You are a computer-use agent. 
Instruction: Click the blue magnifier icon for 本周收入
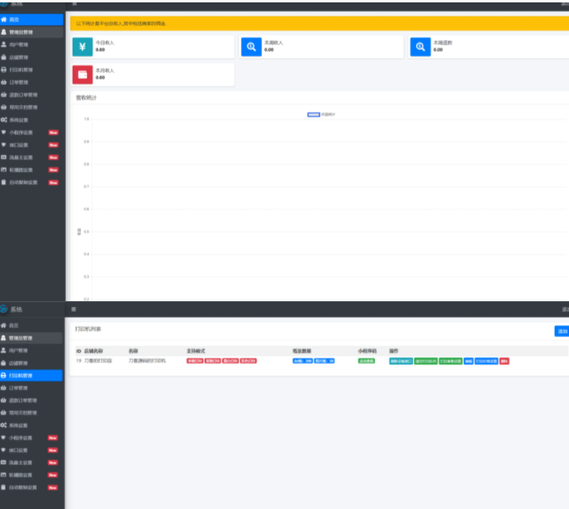coord(251,47)
